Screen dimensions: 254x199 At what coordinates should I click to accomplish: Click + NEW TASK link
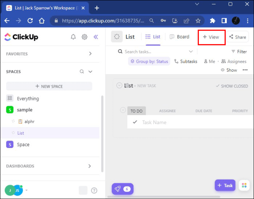coord(145,86)
